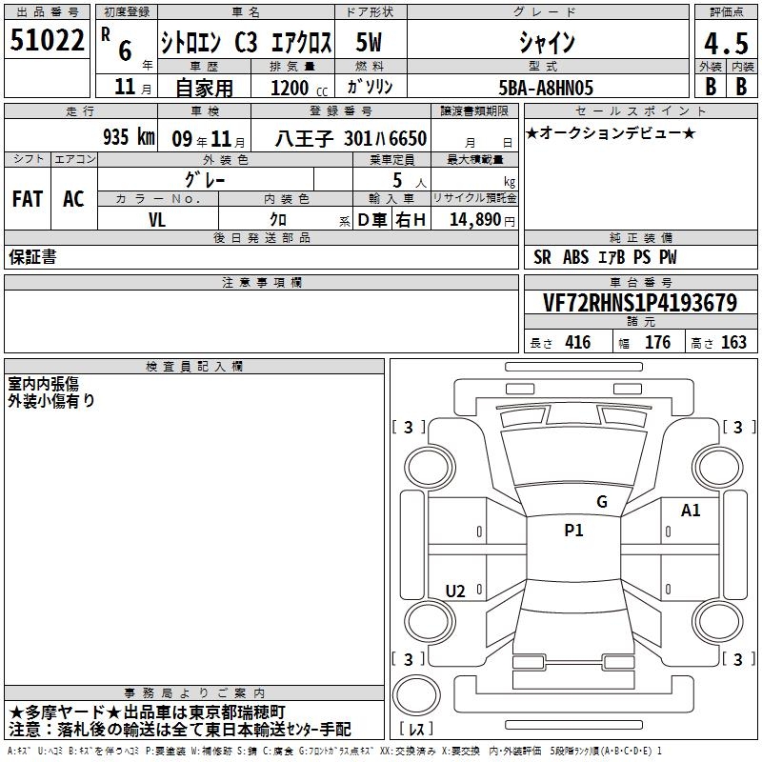Click the seating capacity value 5 人
Viewport: 762px width, 762px height.
point(410,181)
